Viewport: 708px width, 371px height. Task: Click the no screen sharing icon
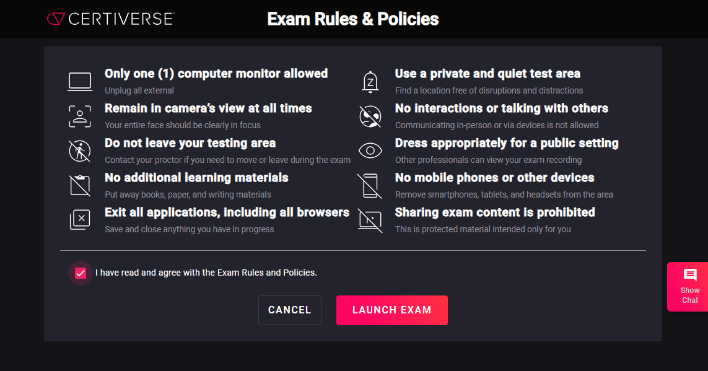(x=370, y=220)
